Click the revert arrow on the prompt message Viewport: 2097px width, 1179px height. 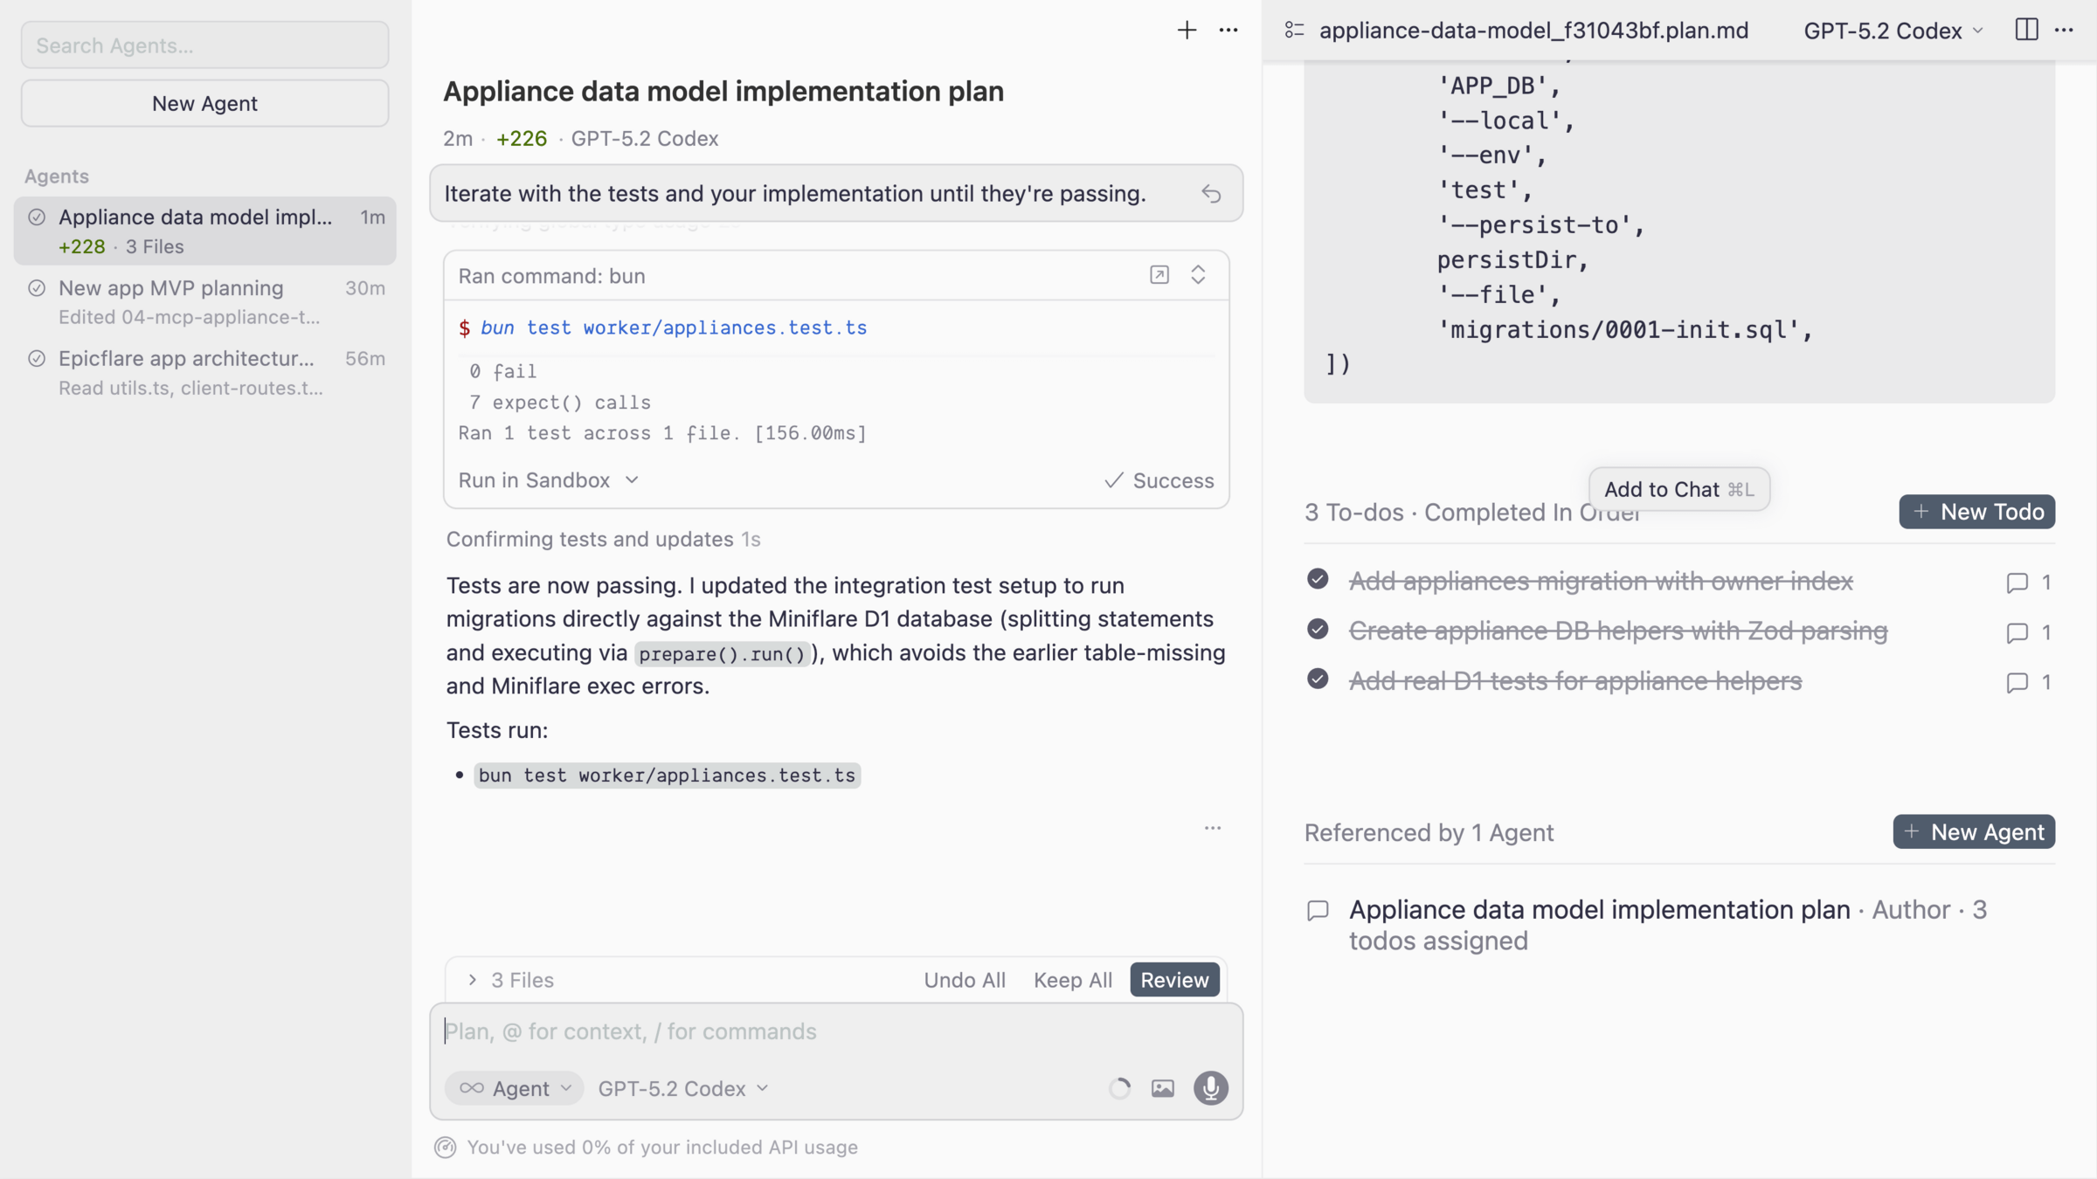click(1211, 194)
